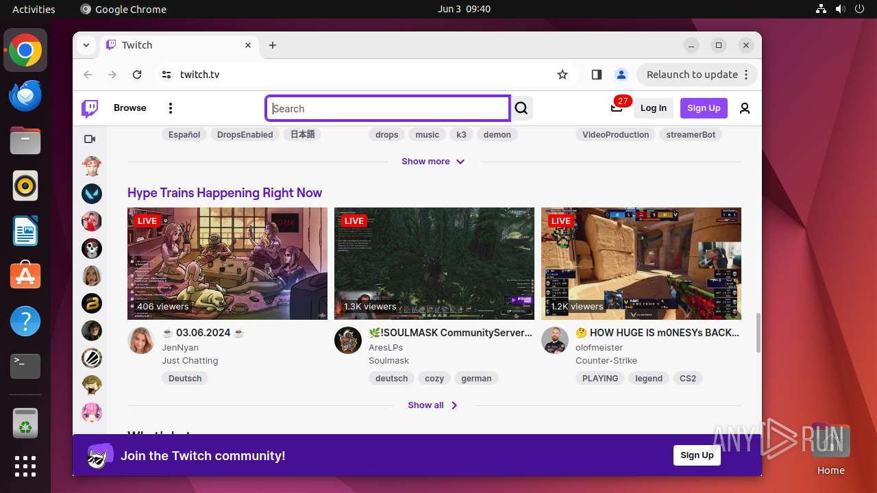The height and width of the screenshot is (493, 877).
Task: Open Thunderbird from the Ubuntu dock
Action: pyautogui.click(x=25, y=96)
